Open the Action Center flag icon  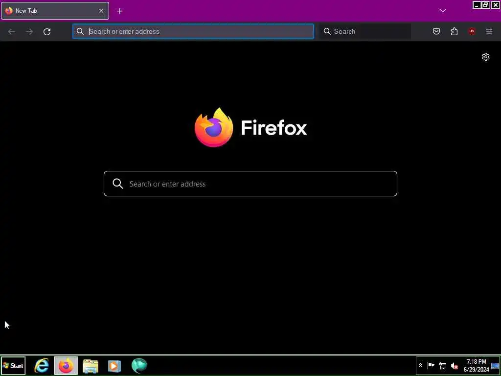pos(431,365)
